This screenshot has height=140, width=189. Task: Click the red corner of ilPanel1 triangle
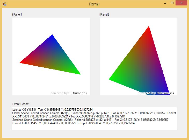[22, 62]
